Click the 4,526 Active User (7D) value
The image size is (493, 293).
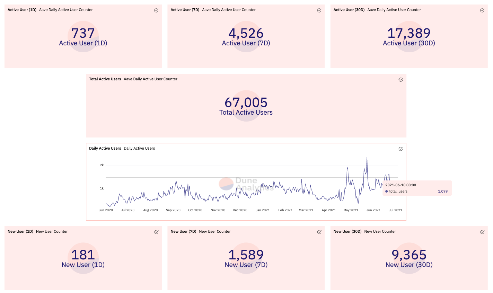point(246,33)
